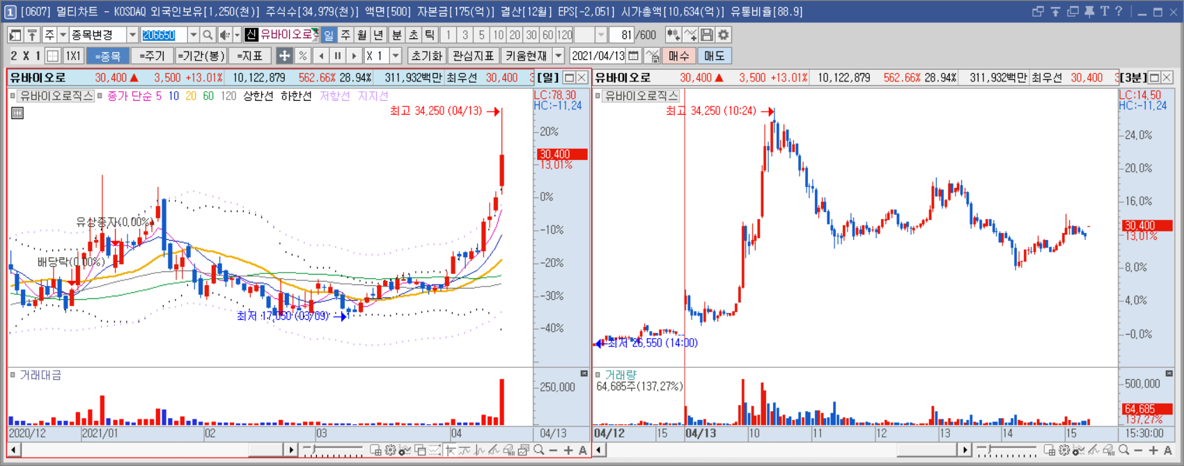Click the pin-to-top icon in the toolbar
The width and height of the screenshot is (1184, 466).
[32, 35]
